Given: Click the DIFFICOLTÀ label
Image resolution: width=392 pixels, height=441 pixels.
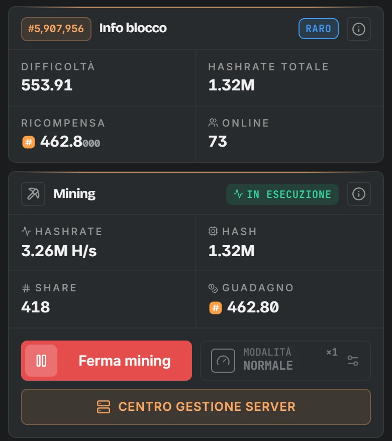Looking at the screenshot, I should click(58, 67).
